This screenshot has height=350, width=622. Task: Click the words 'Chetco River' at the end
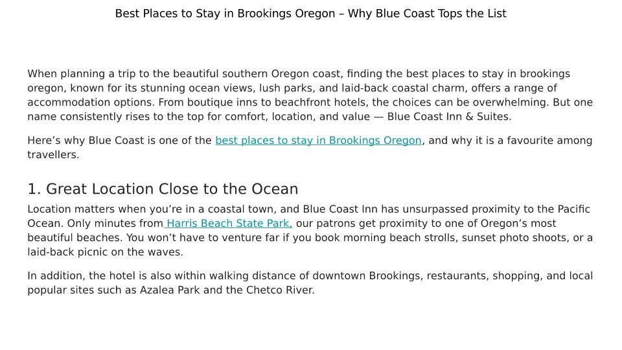[x=279, y=290]
